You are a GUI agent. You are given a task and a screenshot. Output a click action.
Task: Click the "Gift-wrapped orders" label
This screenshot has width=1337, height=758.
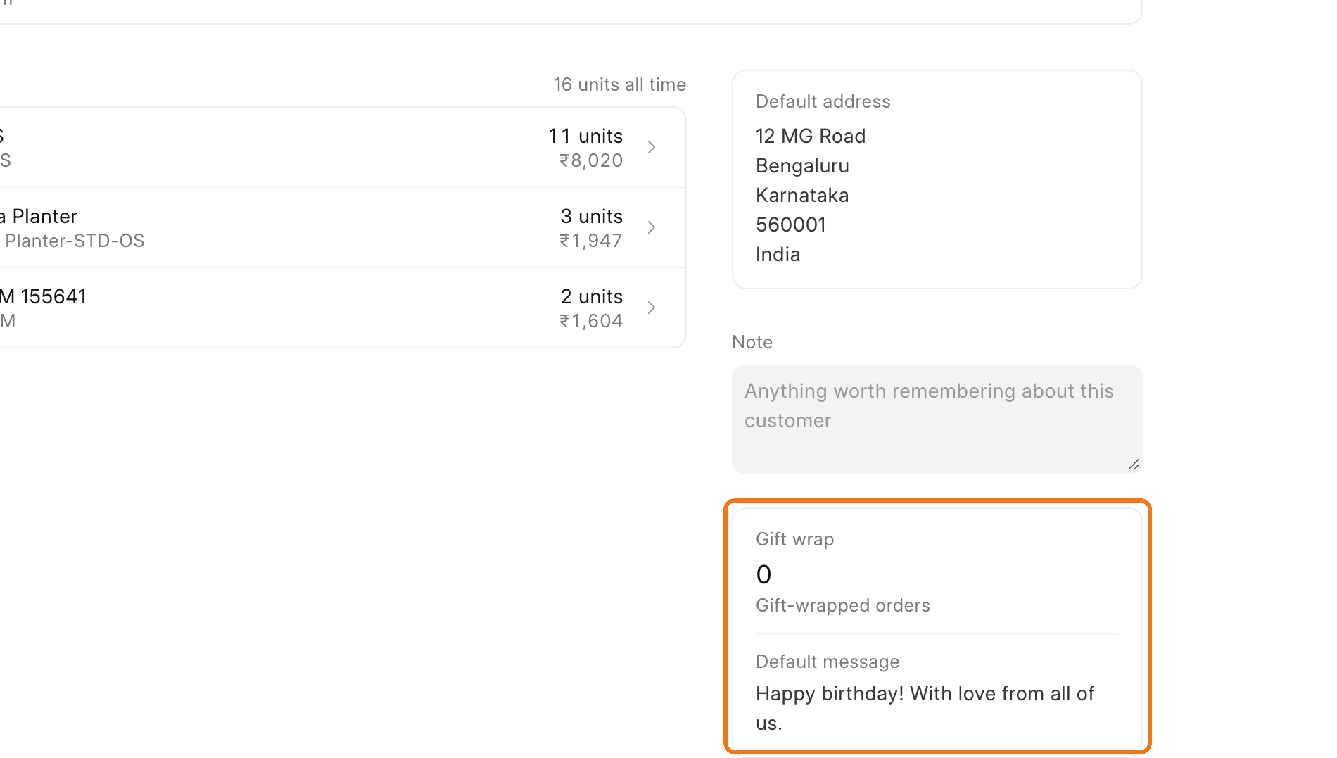(843, 605)
